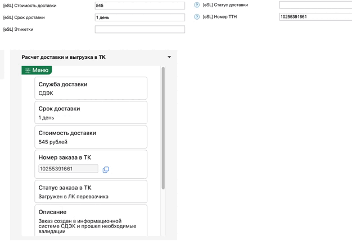Click the delivery panel vertical scrollbar
352x241 pixels.
pyautogui.click(x=163, y=128)
